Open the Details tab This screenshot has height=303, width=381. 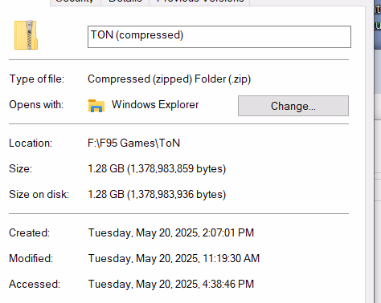(125, 2)
